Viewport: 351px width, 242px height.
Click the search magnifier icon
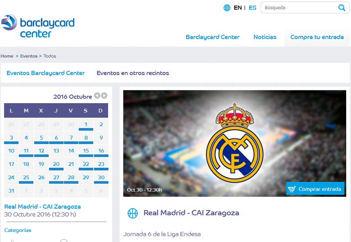[342, 8]
